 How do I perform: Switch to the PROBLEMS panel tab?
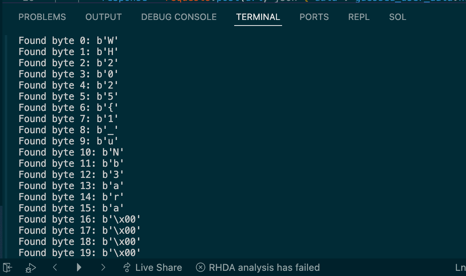pyautogui.click(x=42, y=17)
